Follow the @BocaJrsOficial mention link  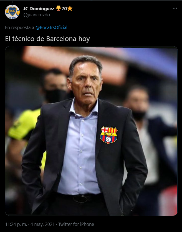click(51, 27)
